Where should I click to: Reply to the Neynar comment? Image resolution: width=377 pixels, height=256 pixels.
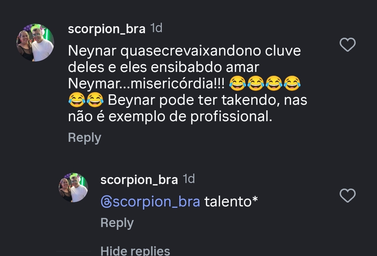85,138
